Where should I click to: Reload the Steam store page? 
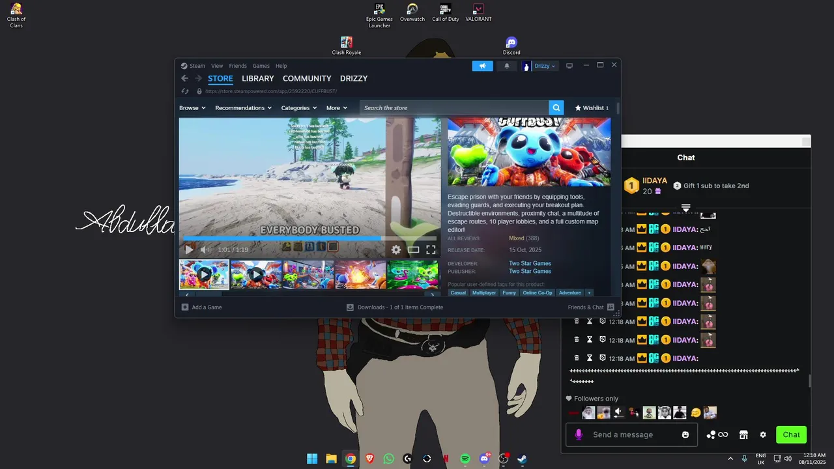[x=185, y=91]
